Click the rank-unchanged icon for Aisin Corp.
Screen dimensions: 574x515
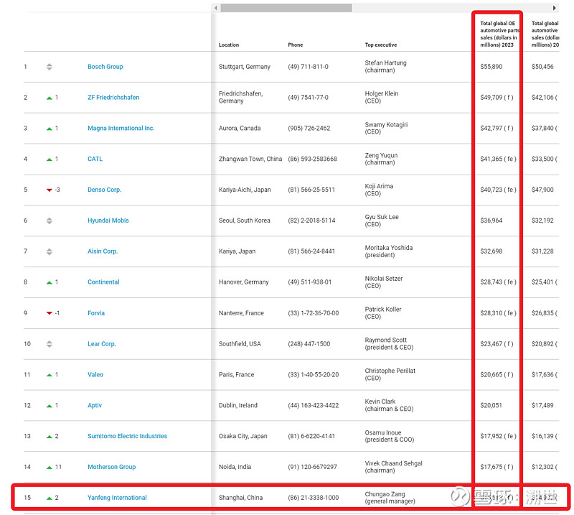pyautogui.click(x=50, y=251)
